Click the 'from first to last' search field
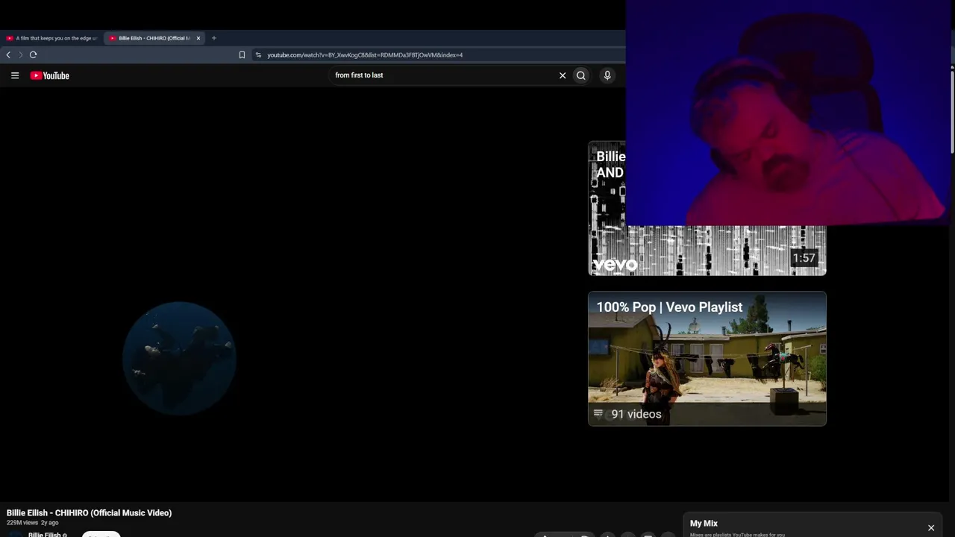The width and height of the screenshot is (955, 537). [x=443, y=75]
